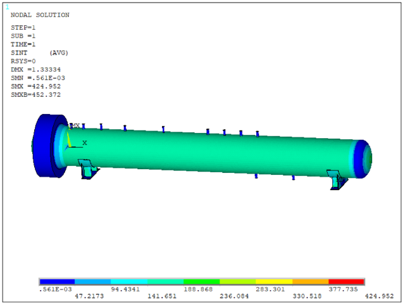
Task: Click the SINT stress label
Action: point(19,53)
